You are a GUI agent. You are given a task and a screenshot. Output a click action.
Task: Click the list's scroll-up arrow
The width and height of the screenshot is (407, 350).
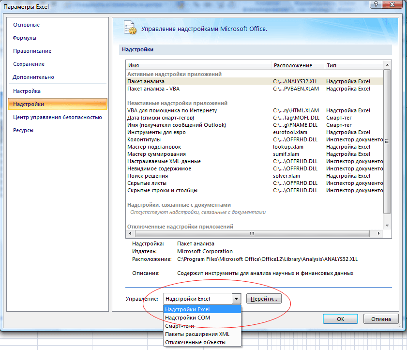(387, 65)
